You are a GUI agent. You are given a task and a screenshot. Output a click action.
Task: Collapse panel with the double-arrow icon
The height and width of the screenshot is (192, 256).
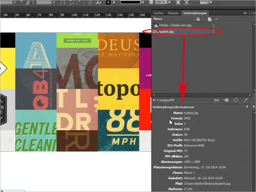(245, 13)
